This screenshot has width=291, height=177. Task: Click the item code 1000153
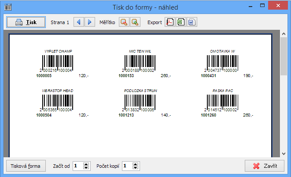(x=126, y=76)
